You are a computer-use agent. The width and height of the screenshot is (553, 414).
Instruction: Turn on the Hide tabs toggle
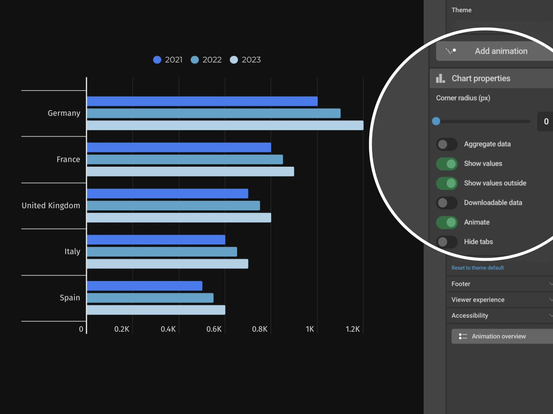[446, 242]
